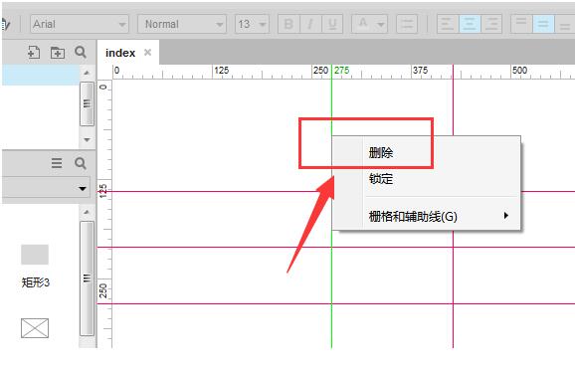This screenshot has width=575, height=369.
Task: Click the library panel scrollbar thumb
Action: (87, 278)
